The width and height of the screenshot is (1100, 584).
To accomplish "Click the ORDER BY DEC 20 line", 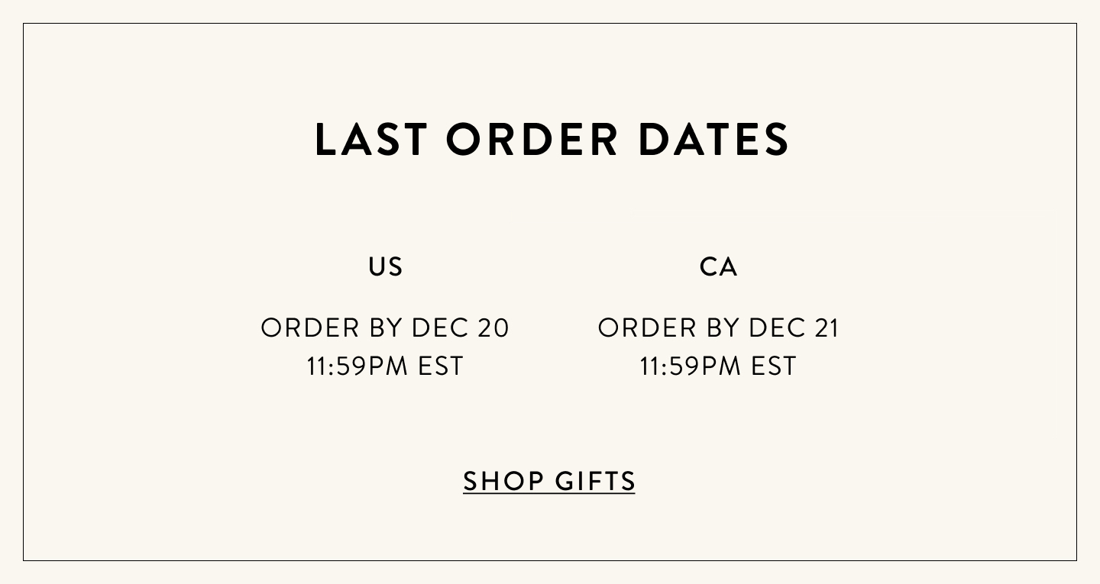I will [x=385, y=327].
